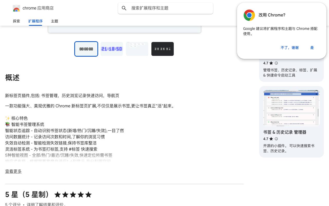
Task: Open the 书签 & 历史记录 管理器 extension title
Action: point(285,132)
